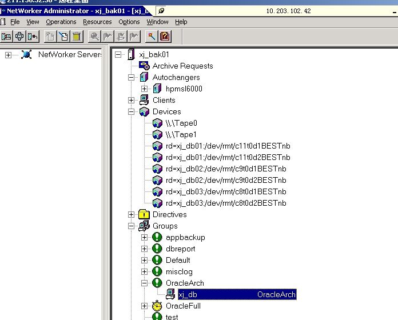The height and width of the screenshot is (320, 398).
Task: Select device rd=xj_db02:/dev/rmt/c9t0d2BESTnb
Action: 226,180
